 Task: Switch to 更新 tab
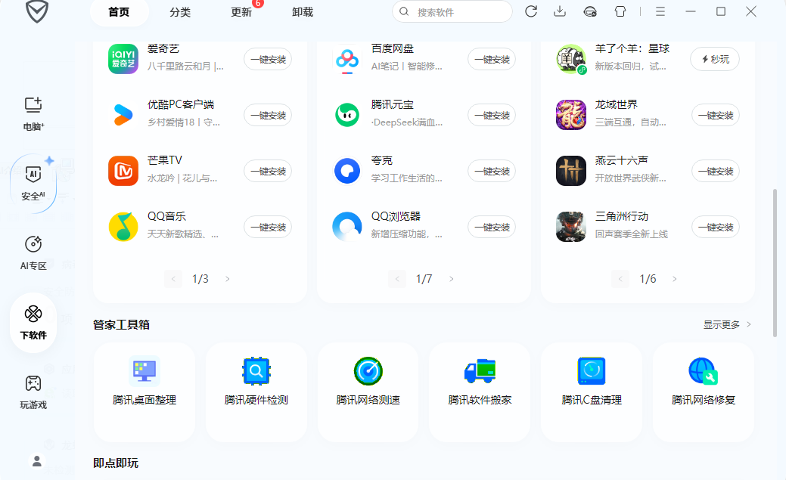tap(241, 12)
